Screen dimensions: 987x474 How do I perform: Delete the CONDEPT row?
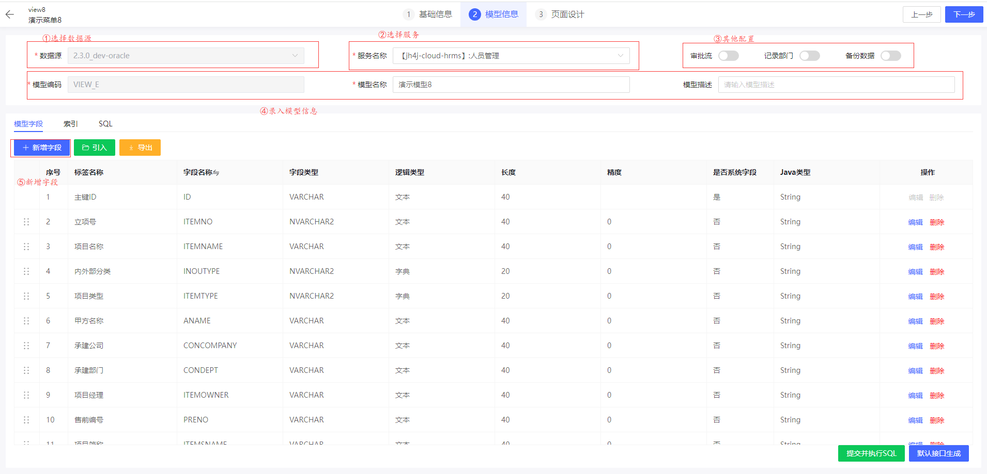[x=937, y=371]
